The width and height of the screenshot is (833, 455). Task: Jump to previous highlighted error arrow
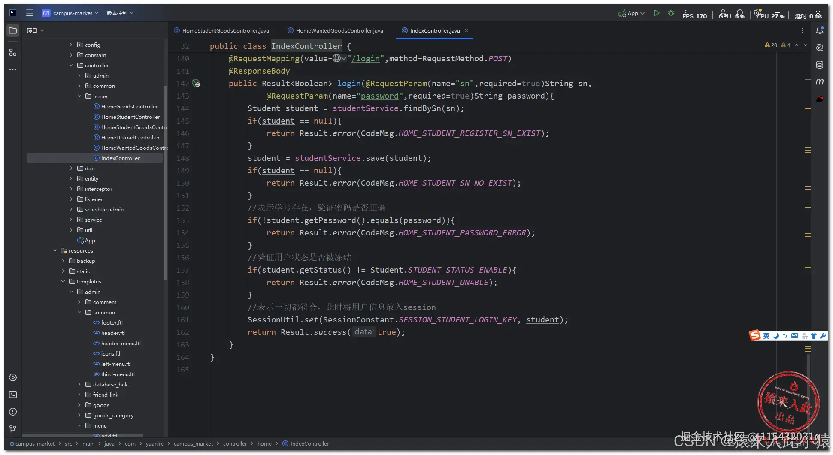797,45
